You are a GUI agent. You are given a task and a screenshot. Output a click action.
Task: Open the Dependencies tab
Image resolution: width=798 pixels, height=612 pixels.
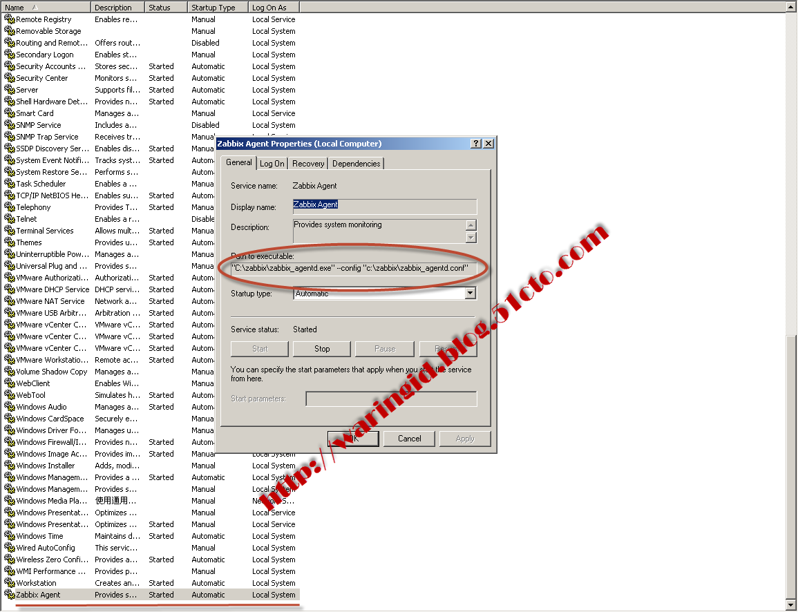(356, 163)
